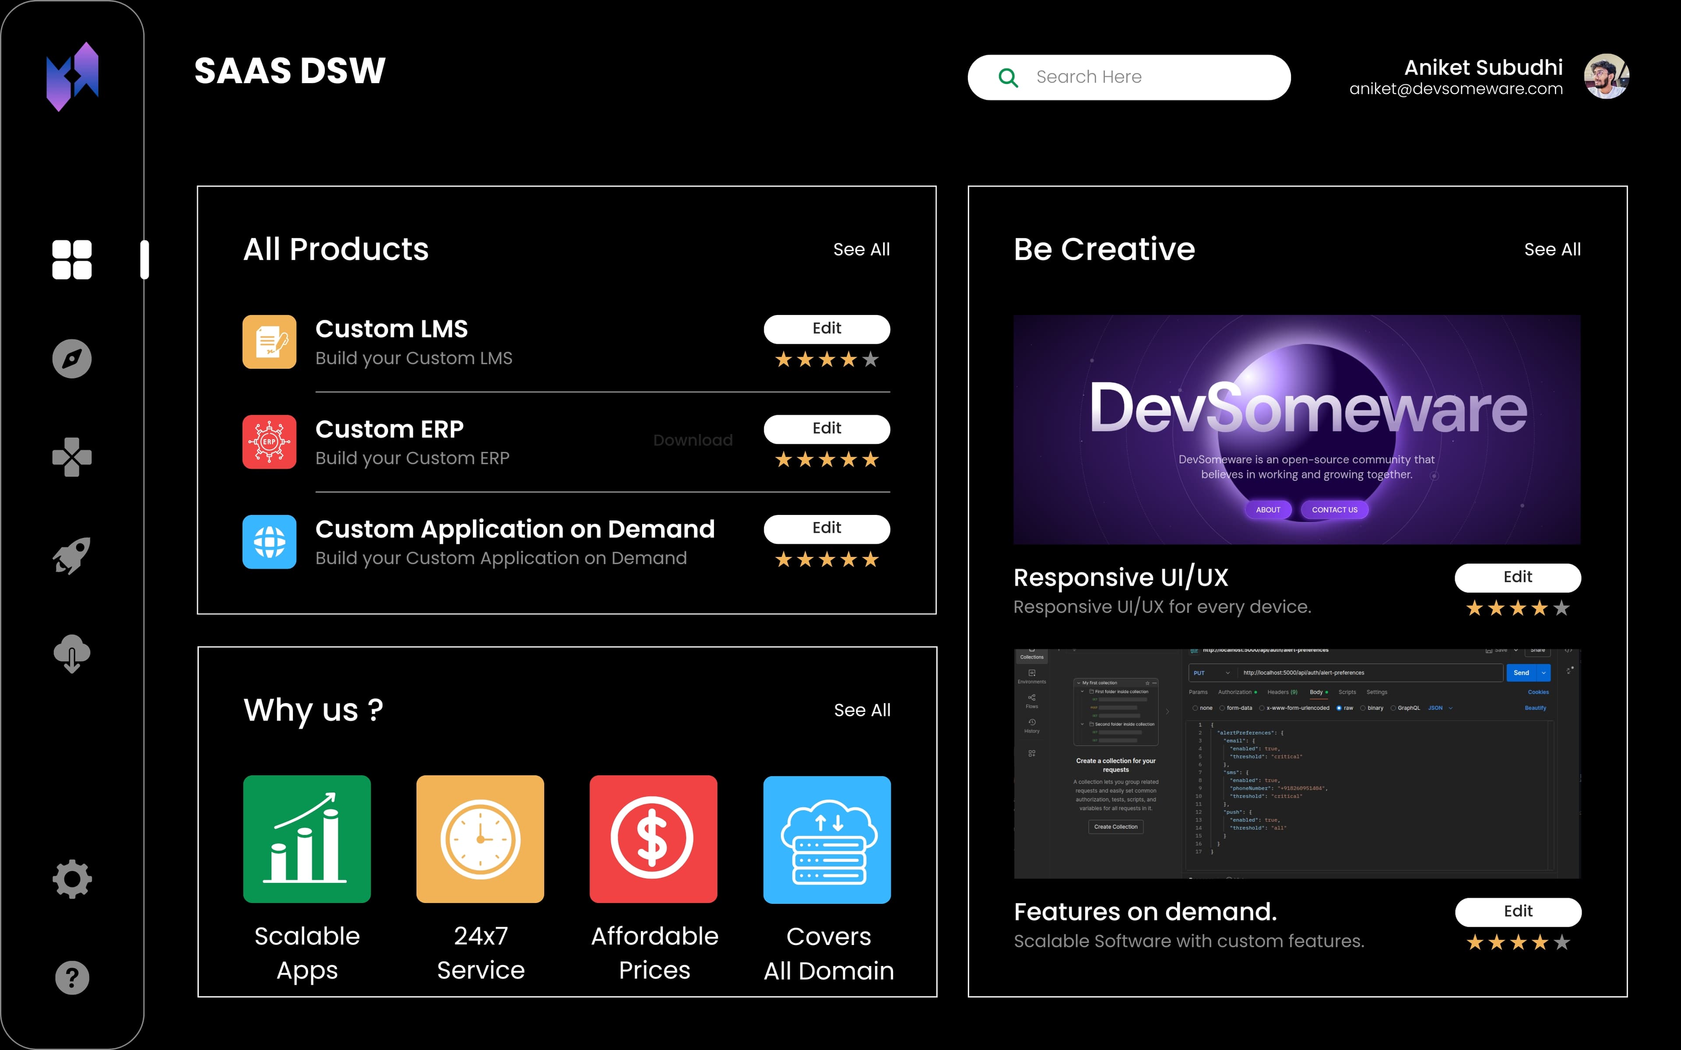Select the 24x7 Service clock tile
1681x1050 pixels.
(480, 839)
